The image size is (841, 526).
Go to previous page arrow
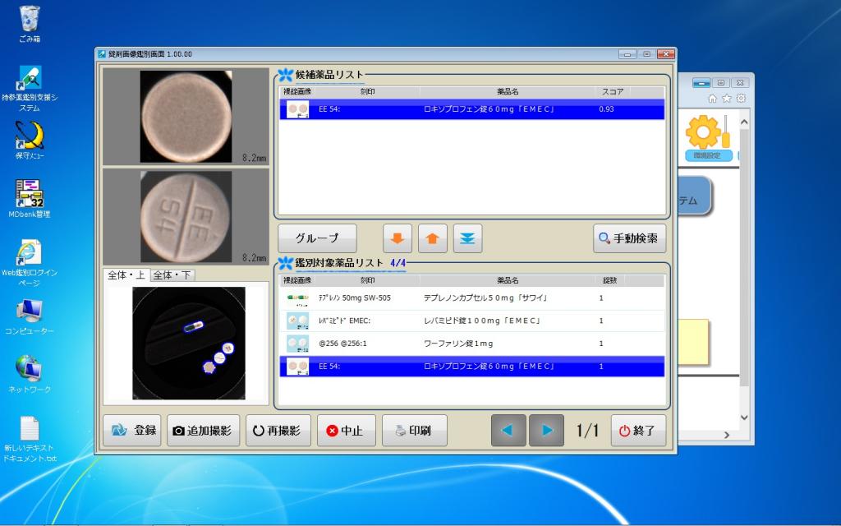508,431
